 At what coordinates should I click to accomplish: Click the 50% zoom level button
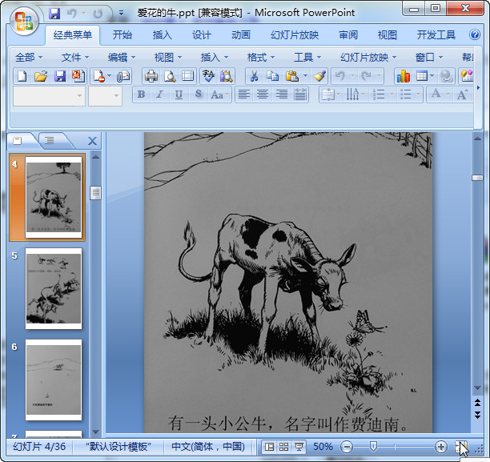tap(323, 446)
